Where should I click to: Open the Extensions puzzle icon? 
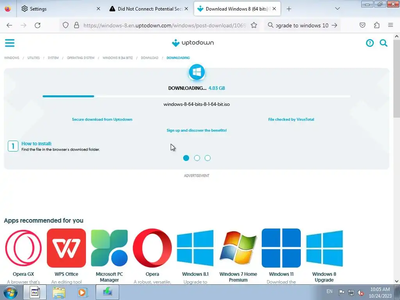[377, 25]
